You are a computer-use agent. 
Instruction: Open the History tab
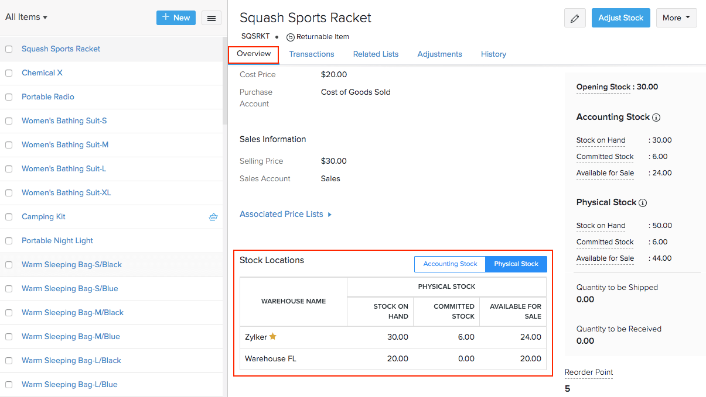[x=493, y=54]
